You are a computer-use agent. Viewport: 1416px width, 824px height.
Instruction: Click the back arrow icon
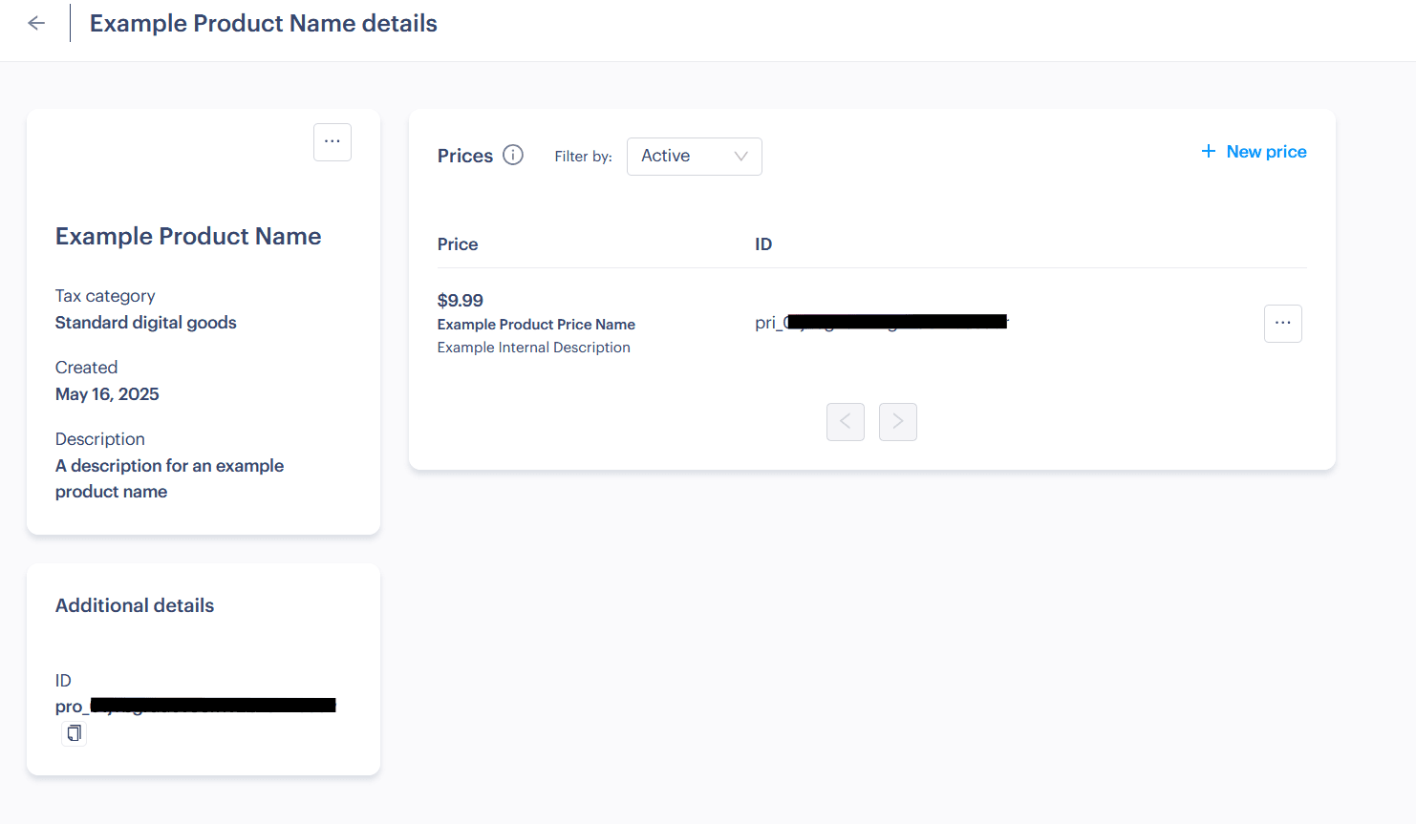click(36, 23)
